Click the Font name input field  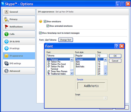coord(60,56)
